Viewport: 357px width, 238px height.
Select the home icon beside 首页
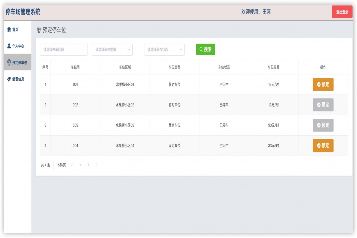point(9,29)
